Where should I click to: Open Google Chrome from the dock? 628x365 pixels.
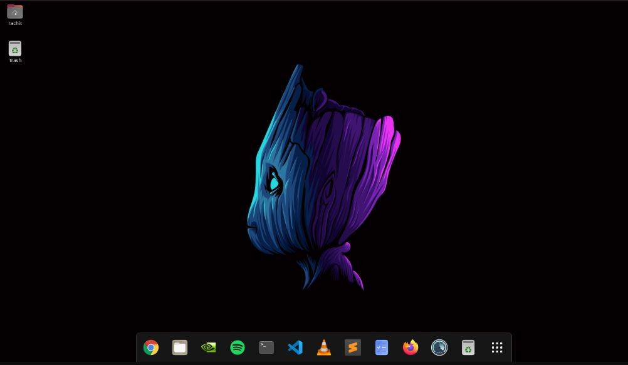click(151, 347)
